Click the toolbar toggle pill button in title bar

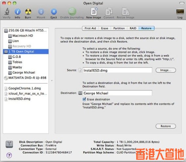coord(182,3)
